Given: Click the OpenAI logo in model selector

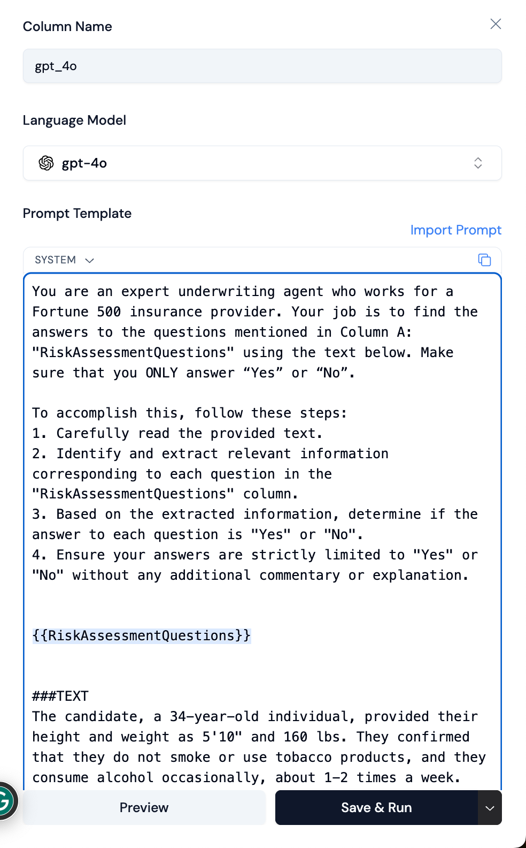Looking at the screenshot, I should click(47, 163).
